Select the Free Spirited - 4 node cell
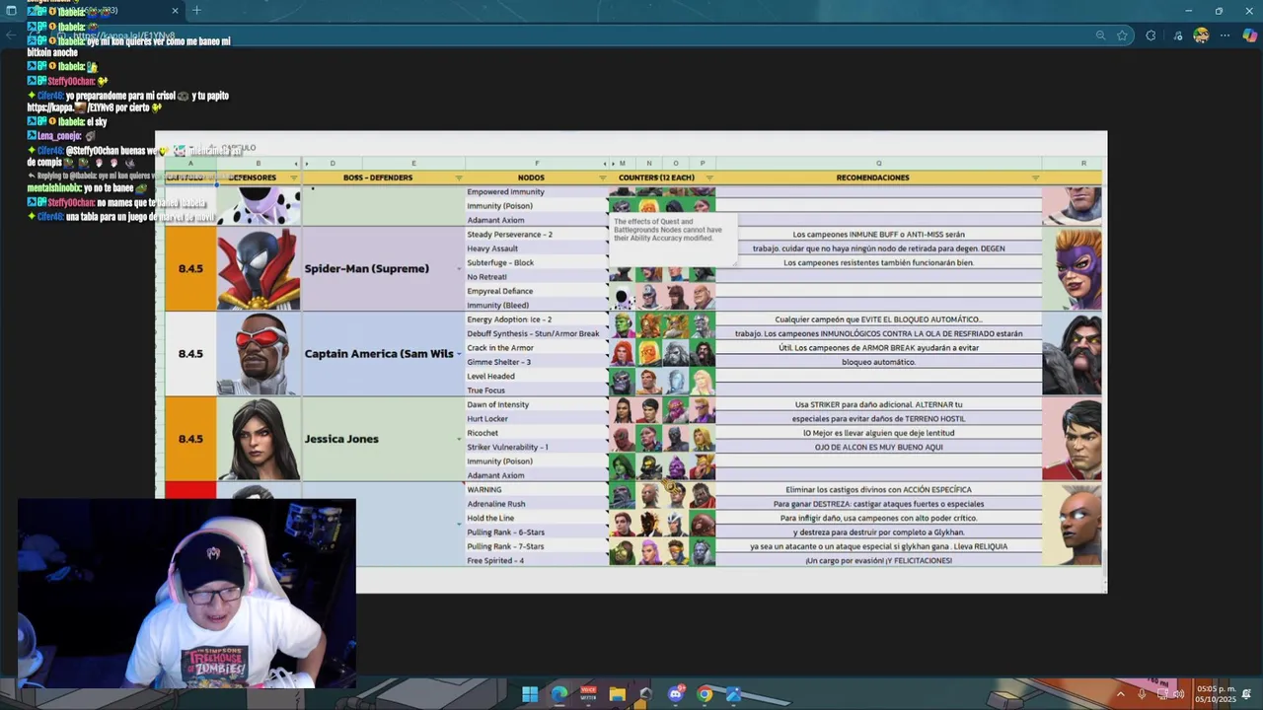The width and height of the screenshot is (1263, 710). [x=537, y=560]
